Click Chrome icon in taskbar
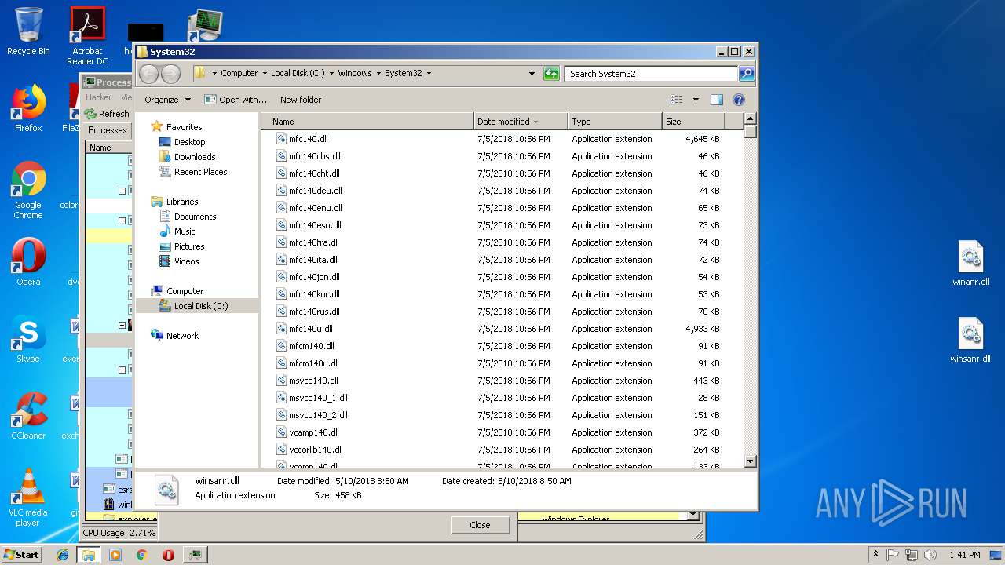Screen dimensions: 1005x565 coord(141,555)
